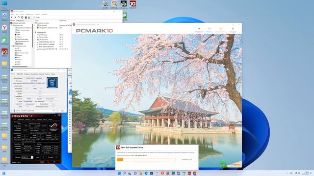Screen dimensions: 314x176
Task: Open the Memory tab in ROG CPU-Z
Action: pos(28,119)
